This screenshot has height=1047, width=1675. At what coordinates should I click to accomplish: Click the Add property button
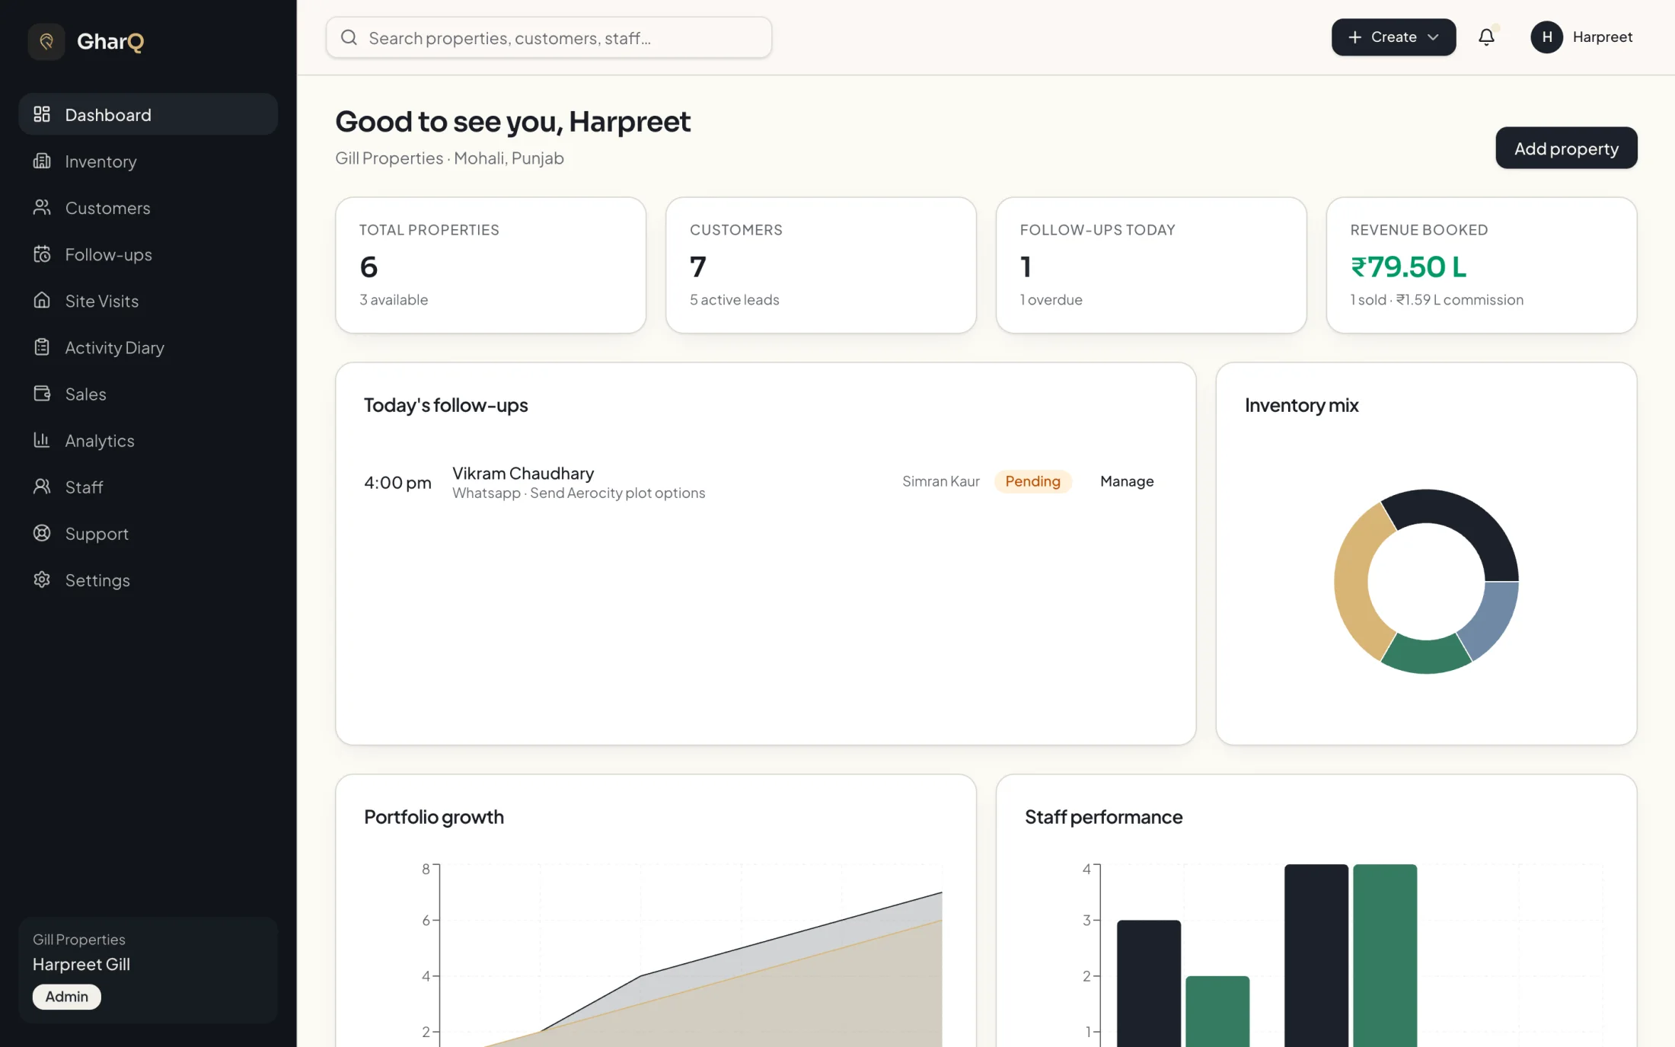pyautogui.click(x=1566, y=148)
